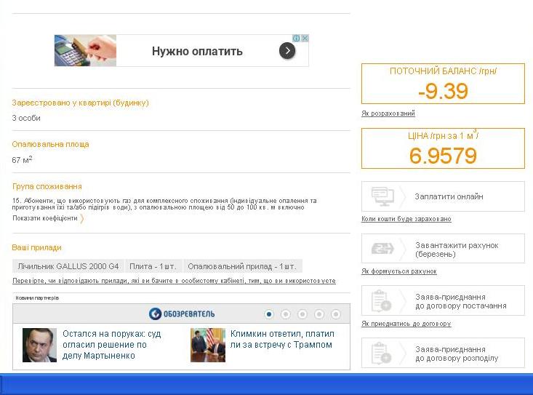Screen dimensions: 533x395
Task: Open the Перевірте, чи відповідають прилади link
Action: click(x=174, y=281)
